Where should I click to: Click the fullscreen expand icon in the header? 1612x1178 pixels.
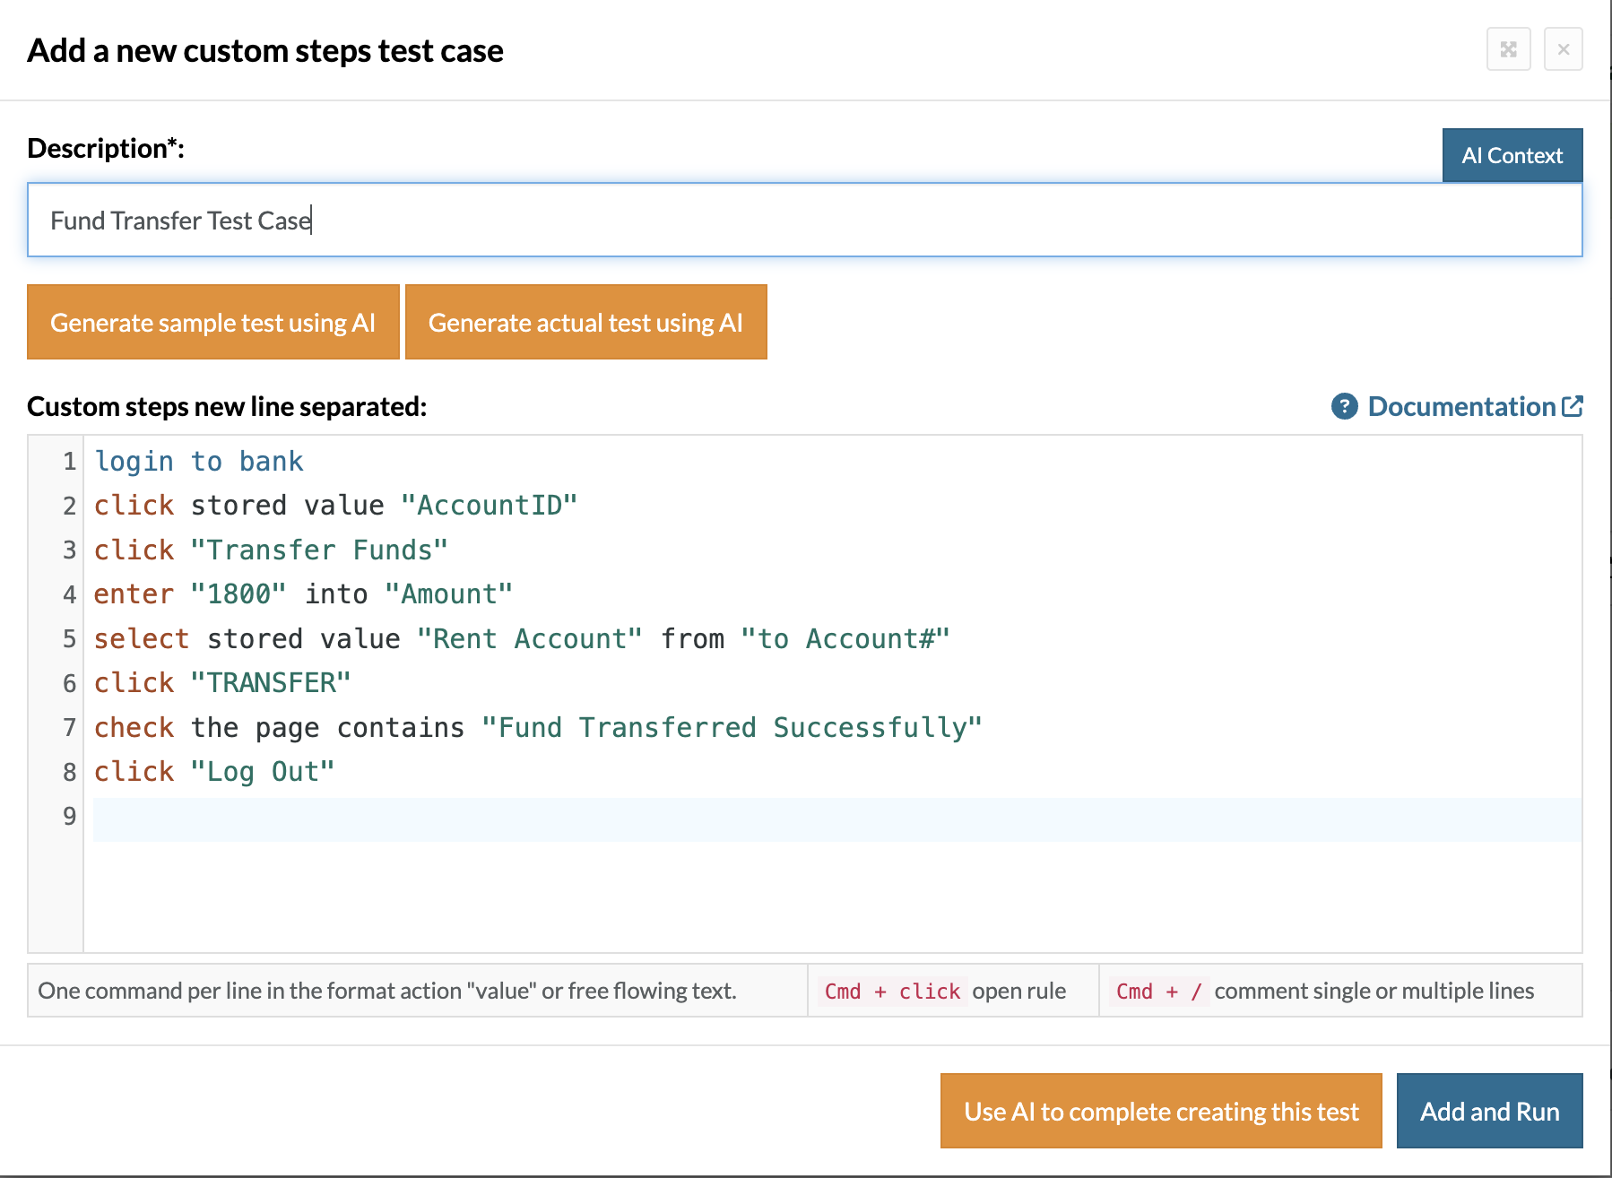click(x=1508, y=49)
